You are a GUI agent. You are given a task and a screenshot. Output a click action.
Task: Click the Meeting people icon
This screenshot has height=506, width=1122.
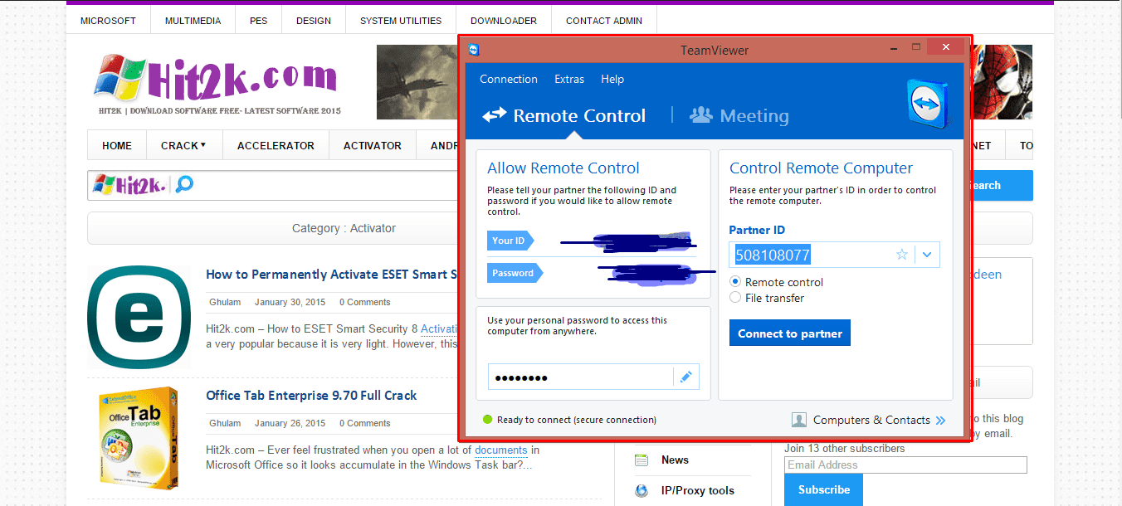pos(701,115)
